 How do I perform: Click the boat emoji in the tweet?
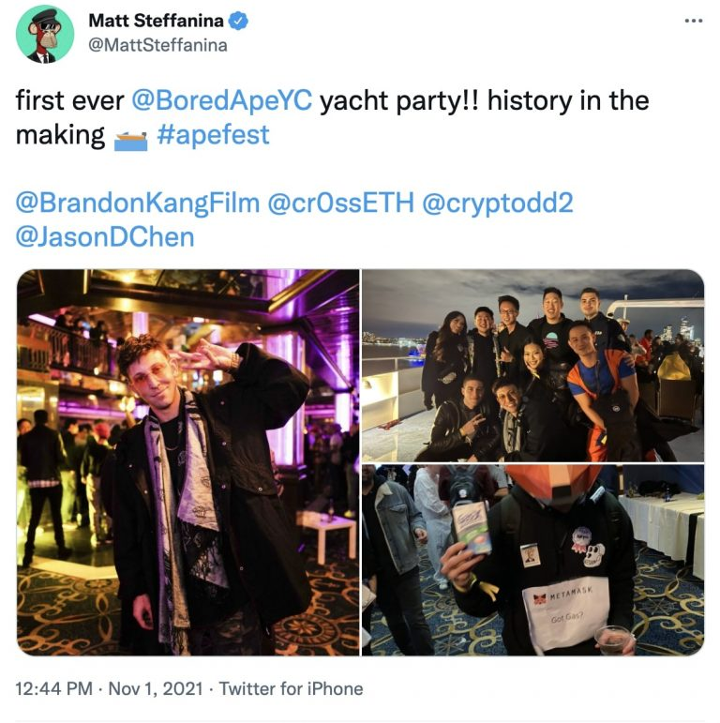coord(130,140)
